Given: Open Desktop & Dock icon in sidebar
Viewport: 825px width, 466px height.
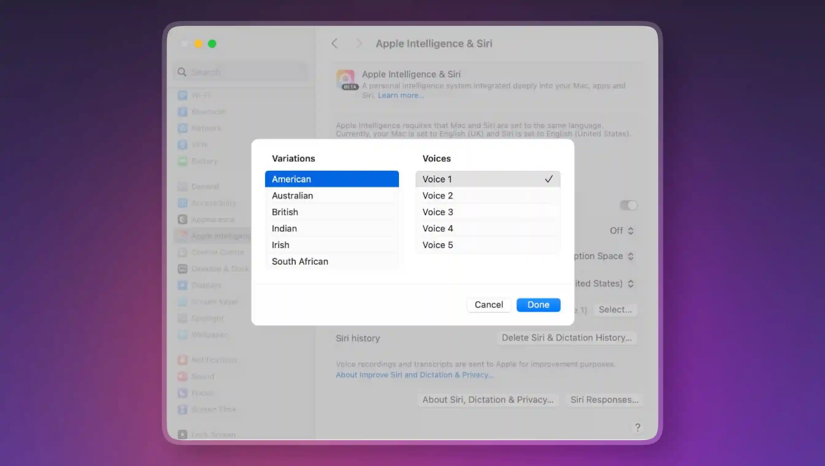Looking at the screenshot, I should coord(182,269).
